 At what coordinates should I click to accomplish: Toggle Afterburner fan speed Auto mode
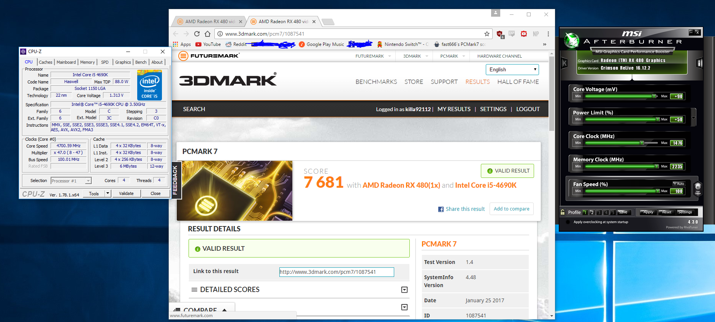[x=679, y=184]
